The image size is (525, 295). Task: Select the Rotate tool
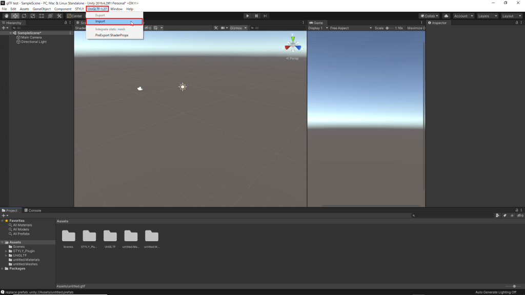tap(24, 16)
